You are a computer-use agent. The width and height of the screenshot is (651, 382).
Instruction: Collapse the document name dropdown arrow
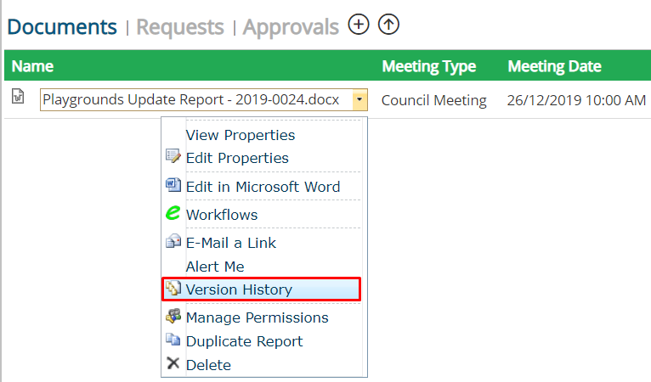coord(359,99)
